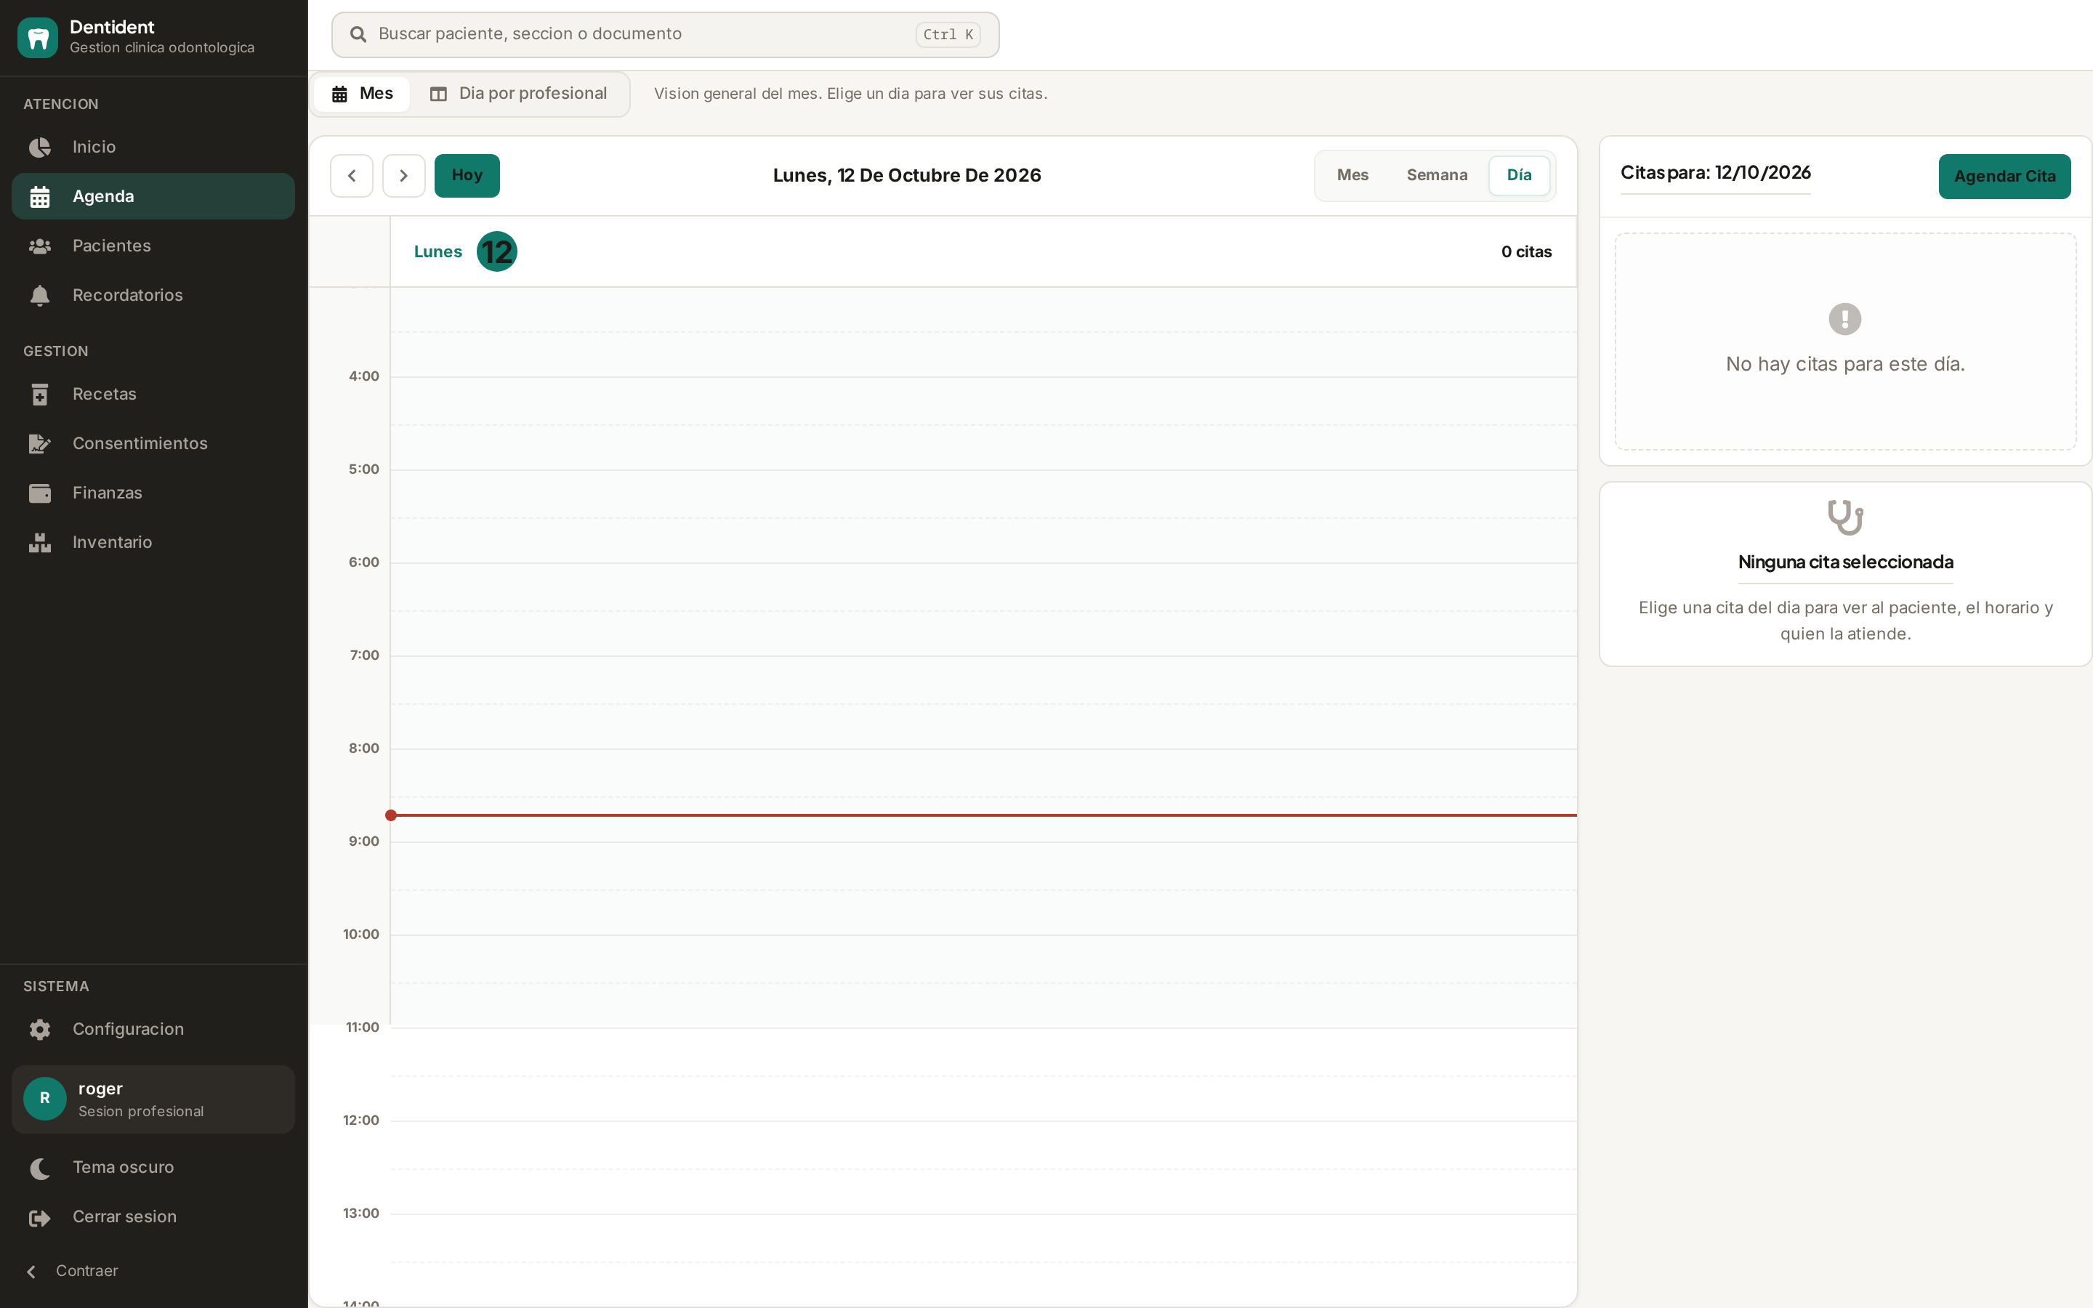
Task: Select Día calendar view
Action: click(x=1519, y=176)
